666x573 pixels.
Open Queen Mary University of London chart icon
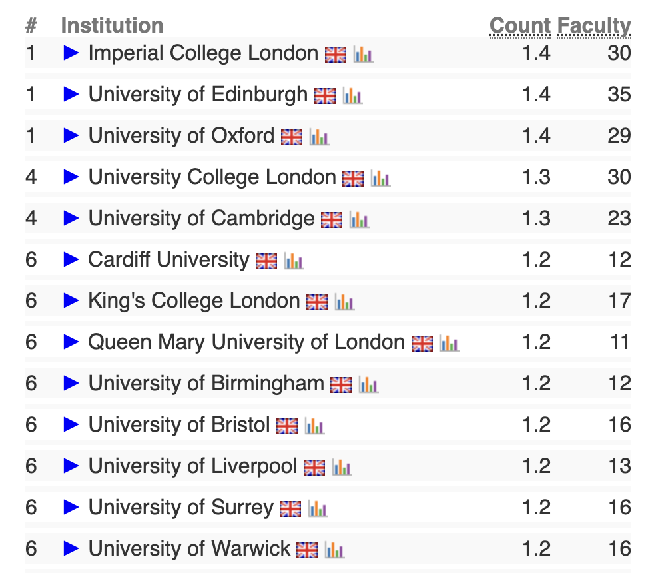(x=449, y=343)
